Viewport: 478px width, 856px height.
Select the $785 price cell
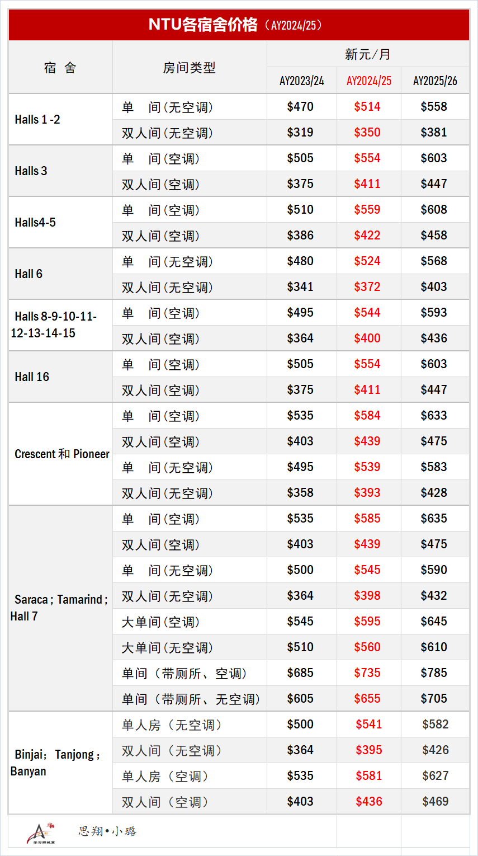click(x=434, y=673)
